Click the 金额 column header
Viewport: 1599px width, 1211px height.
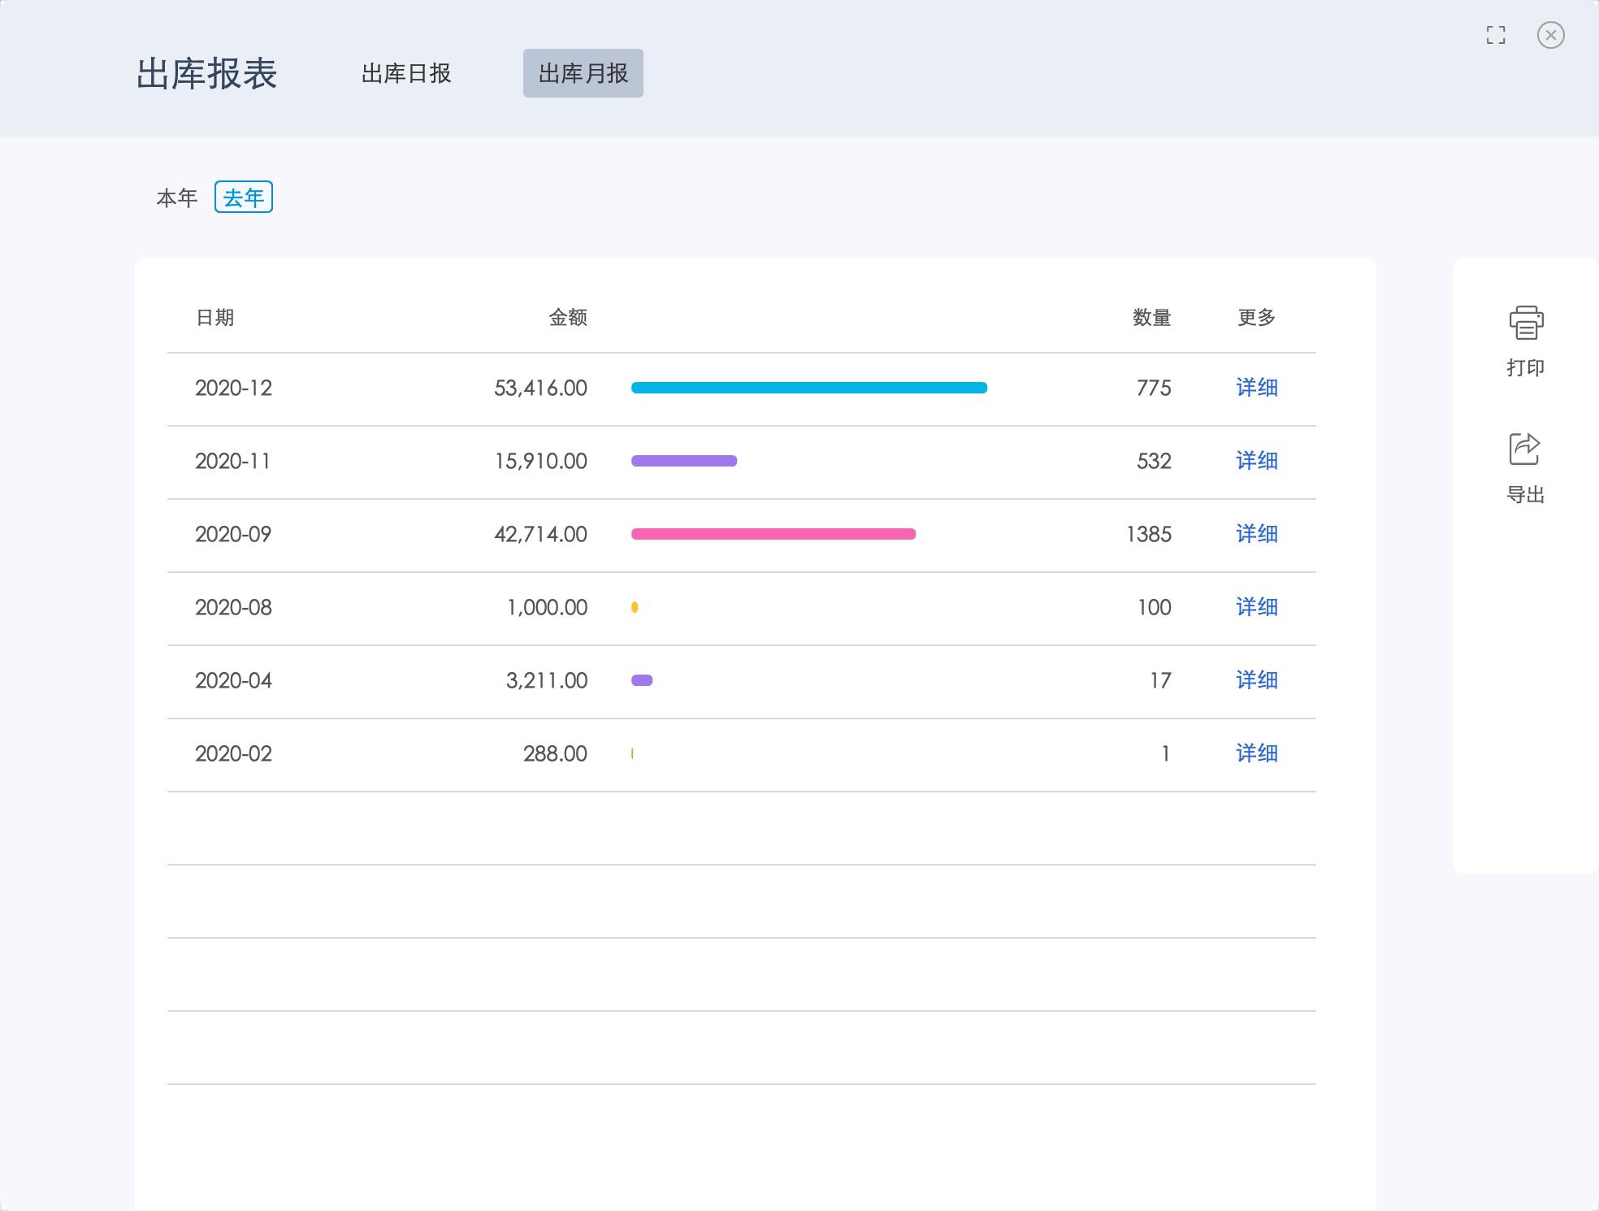tap(567, 318)
